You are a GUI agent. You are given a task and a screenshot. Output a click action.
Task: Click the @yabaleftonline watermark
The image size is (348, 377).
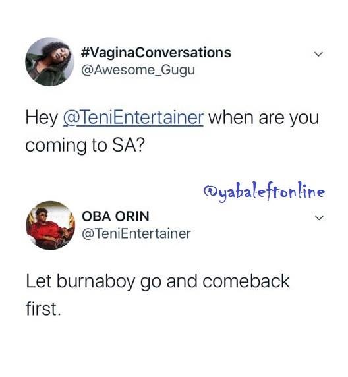264,192
